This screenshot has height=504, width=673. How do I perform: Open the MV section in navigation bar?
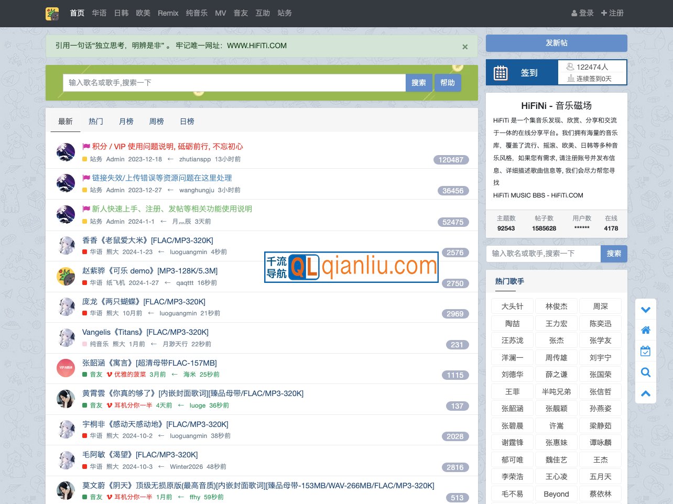(220, 13)
